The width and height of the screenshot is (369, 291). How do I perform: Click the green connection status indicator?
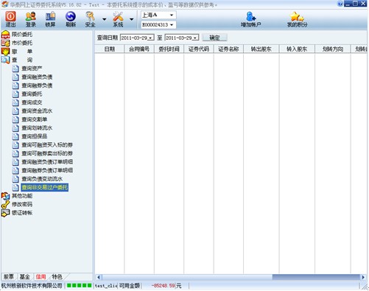[x=79, y=286]
